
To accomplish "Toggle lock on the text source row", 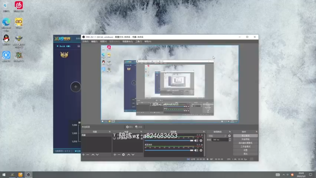I will 141,135.
